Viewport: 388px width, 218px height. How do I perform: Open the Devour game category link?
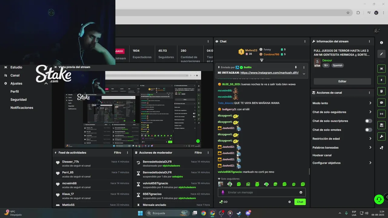327,61
